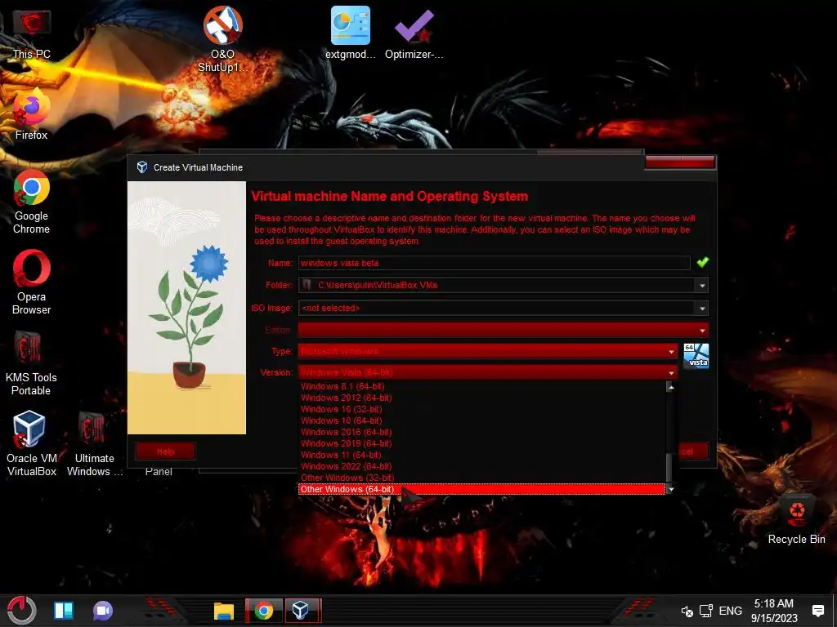Viewport: 837px width, 627px height.
Task: Open the clock showing 5:18 AM
Action: pyautogui.click(x=774, y=611)
